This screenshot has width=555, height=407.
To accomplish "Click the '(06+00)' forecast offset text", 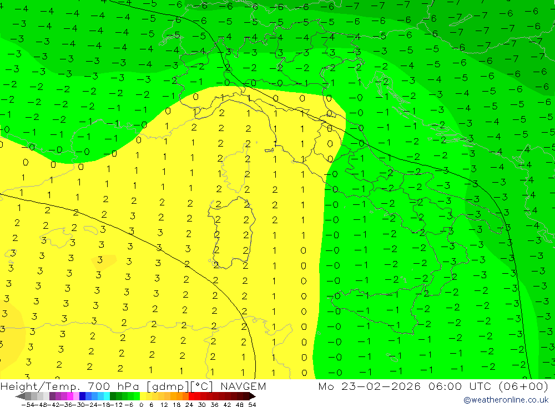I will click(524, 386).
